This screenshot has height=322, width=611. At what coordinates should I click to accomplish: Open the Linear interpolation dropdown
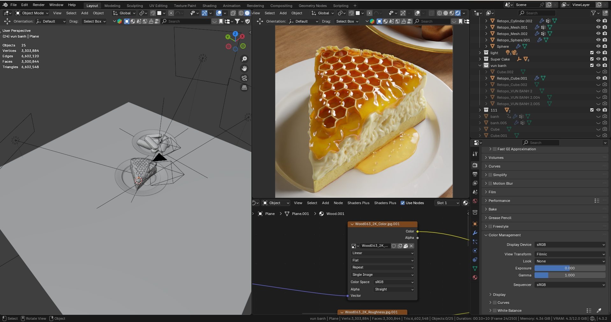(382, 253)
